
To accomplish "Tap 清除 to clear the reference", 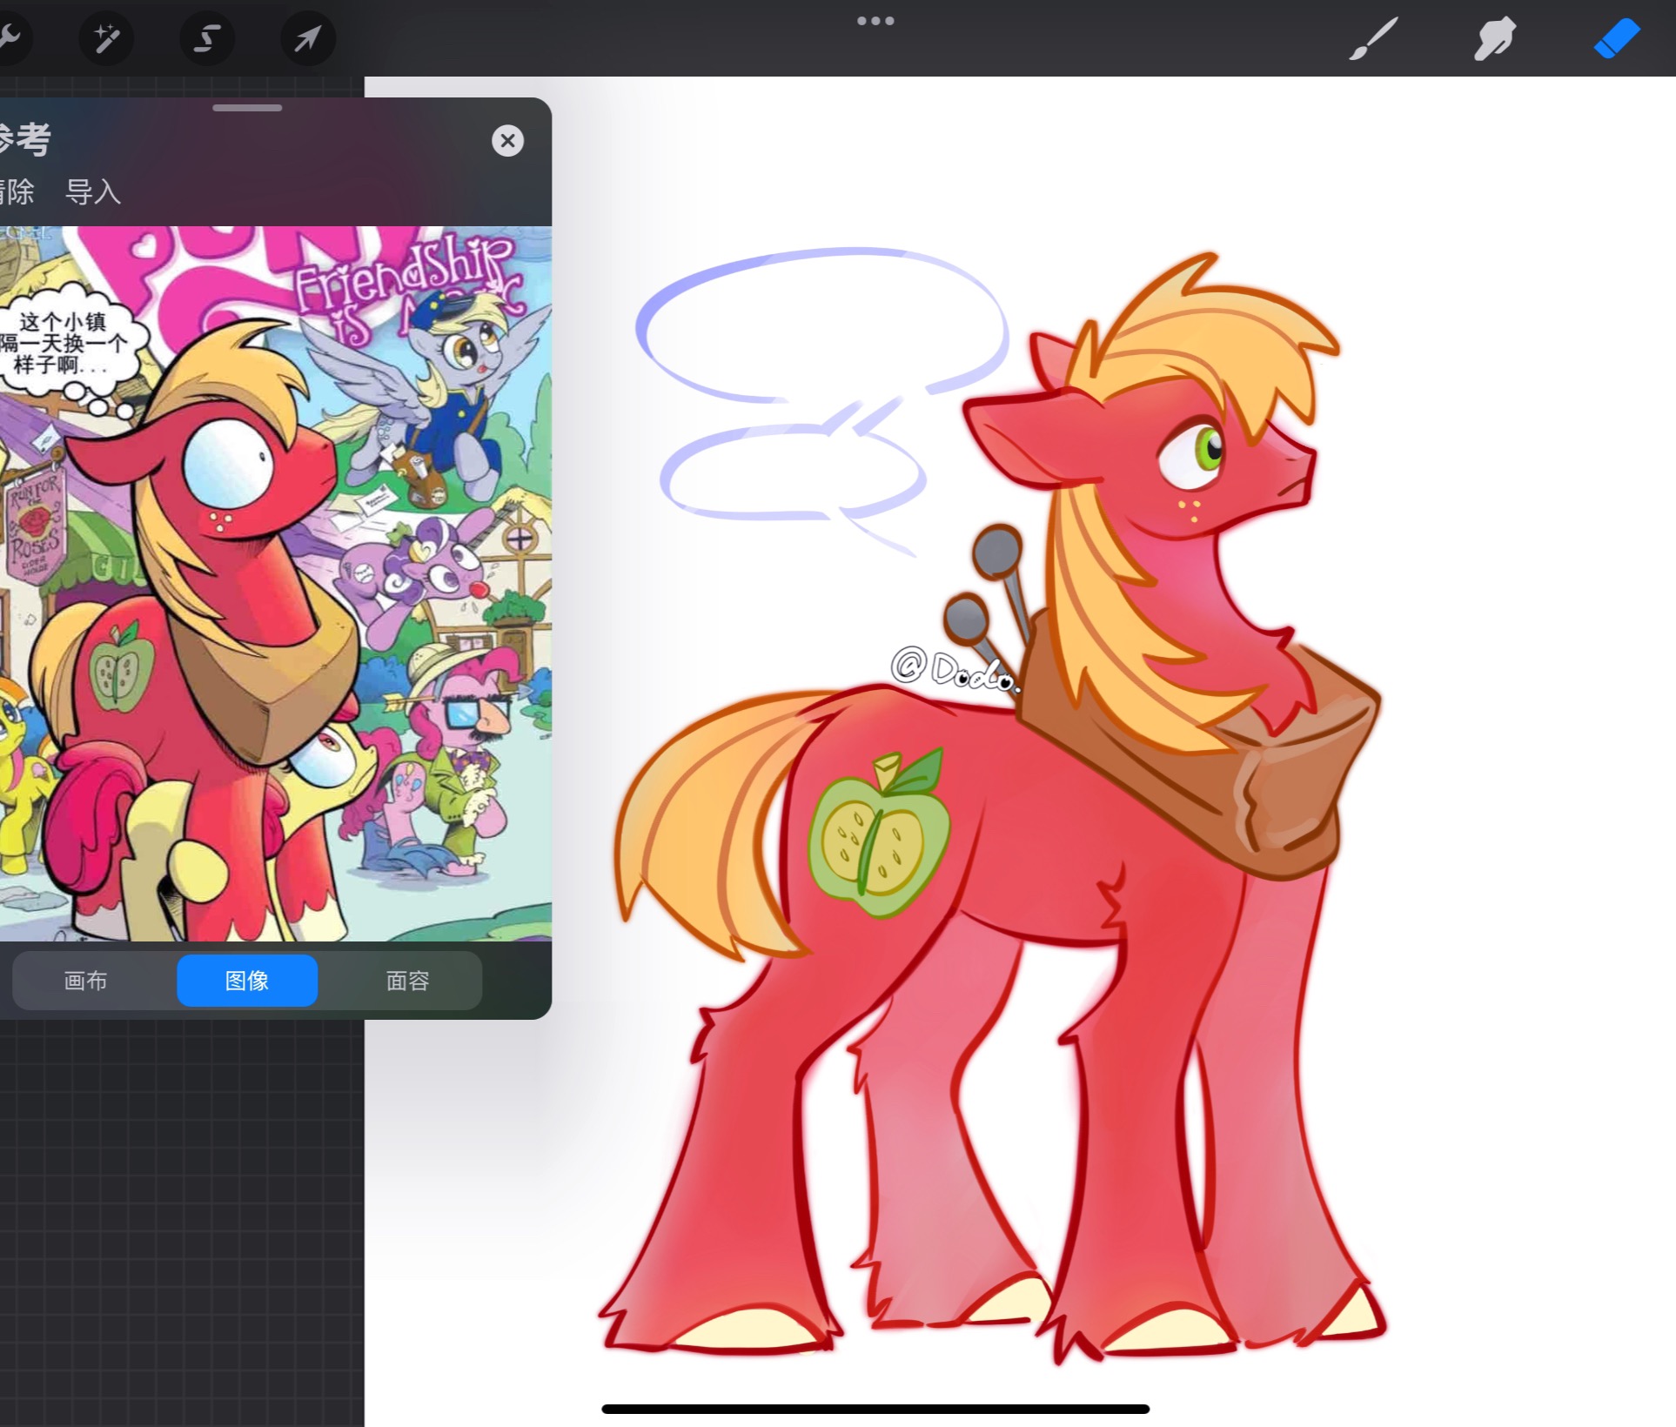I will click(16, 191).
